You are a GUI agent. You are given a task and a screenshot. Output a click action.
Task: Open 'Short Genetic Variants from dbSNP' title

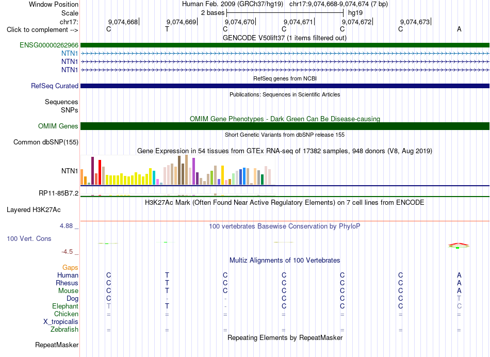[285, 135]
